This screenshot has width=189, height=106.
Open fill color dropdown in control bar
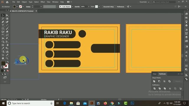[x=17, y=6]
